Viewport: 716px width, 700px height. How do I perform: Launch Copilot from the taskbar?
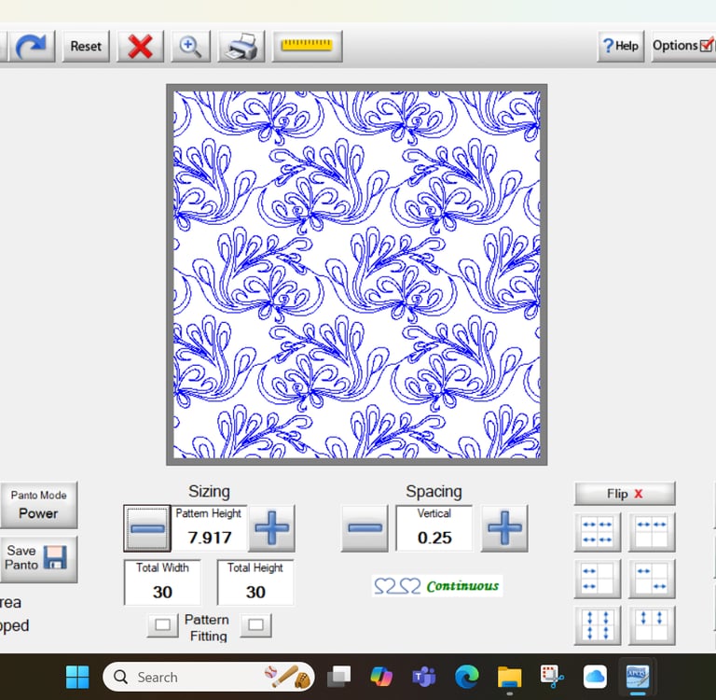[381, 677]
